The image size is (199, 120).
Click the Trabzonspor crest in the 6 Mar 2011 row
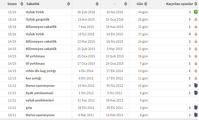point(196,115)
